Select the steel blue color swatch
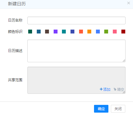Image resolution: width=133 pixels, height=114 pixels. [39, 32]
